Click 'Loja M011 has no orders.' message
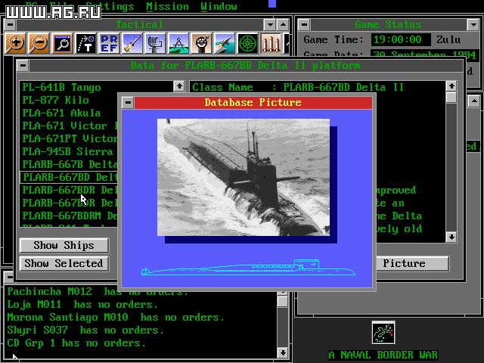The height and width of the screenshot is (363, 484). point(82,305)
